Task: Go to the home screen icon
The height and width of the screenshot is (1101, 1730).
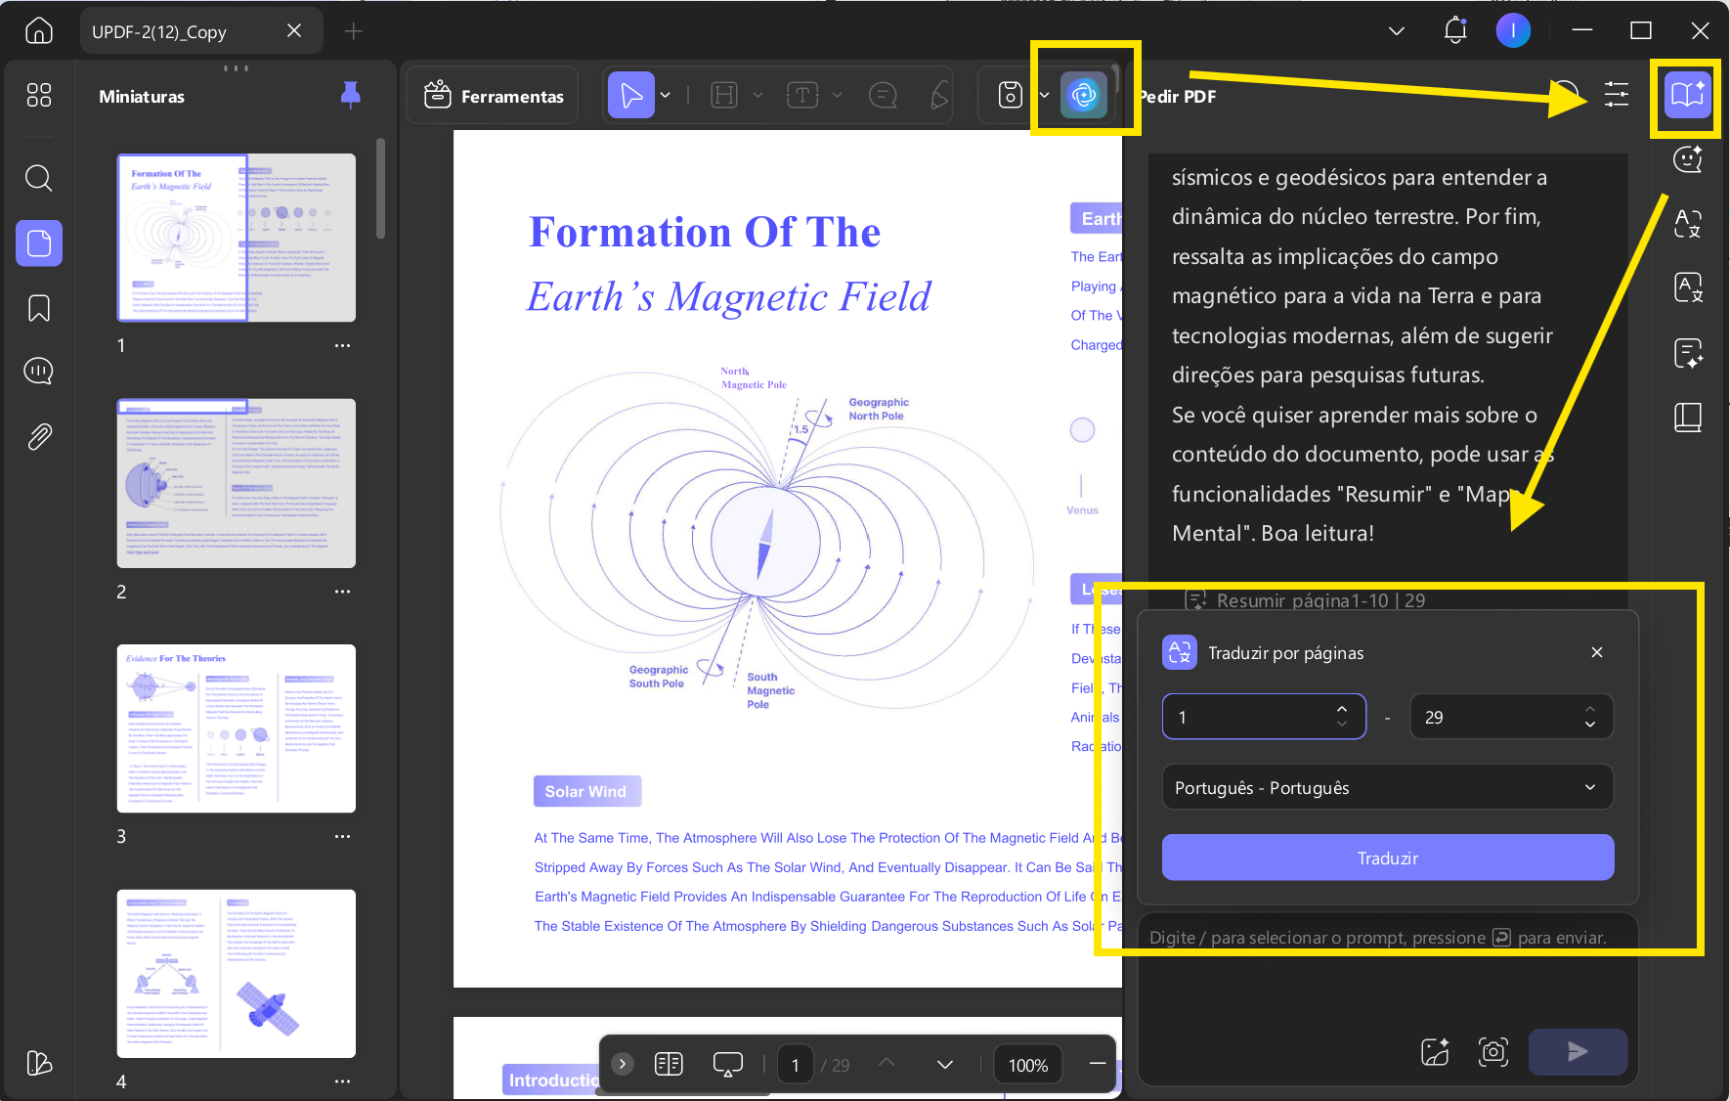Action: click(39, 31)
